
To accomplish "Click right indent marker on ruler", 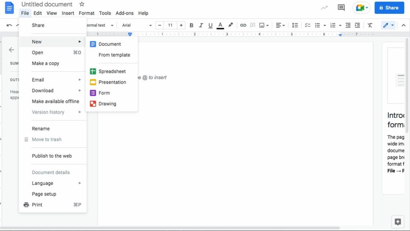I will pyautogui.click(x=340, y=35).
